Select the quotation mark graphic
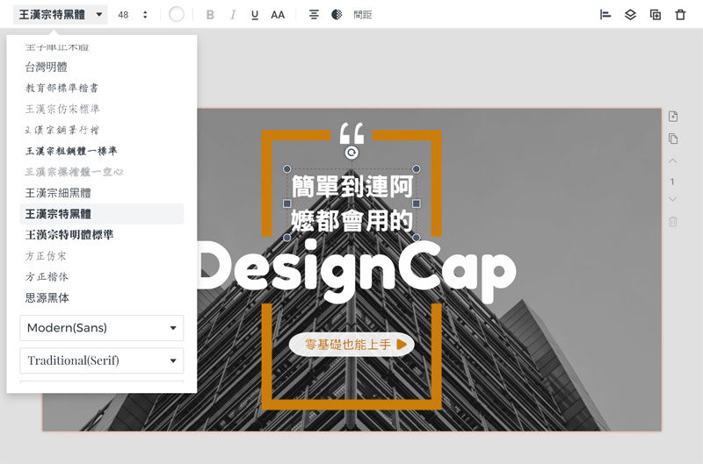The image size is (703, 464). click(352, 133)
